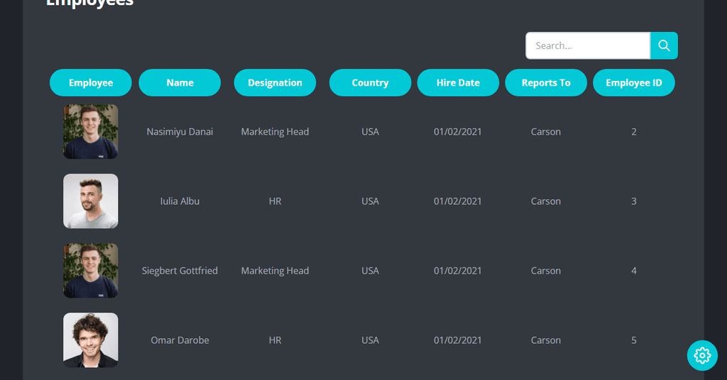Click USA in Iulia Albu's row

[x=370, y=201]
